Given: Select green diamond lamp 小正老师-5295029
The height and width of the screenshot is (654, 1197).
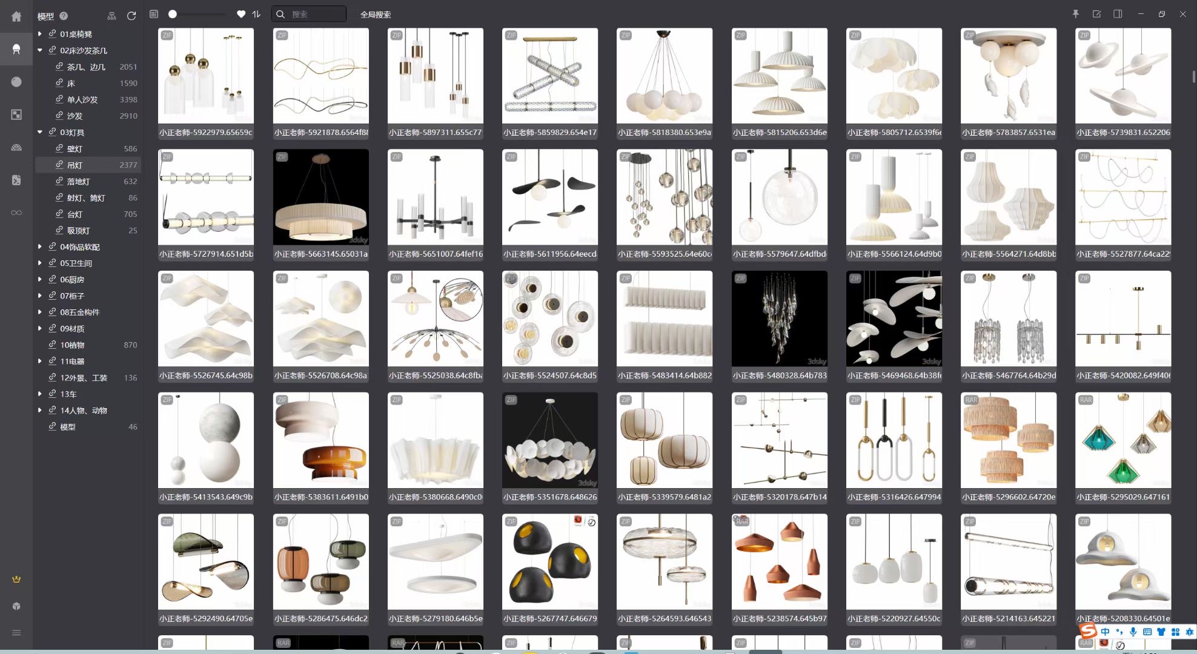Looking at the screenshot, I should [x=1123, y=440].
